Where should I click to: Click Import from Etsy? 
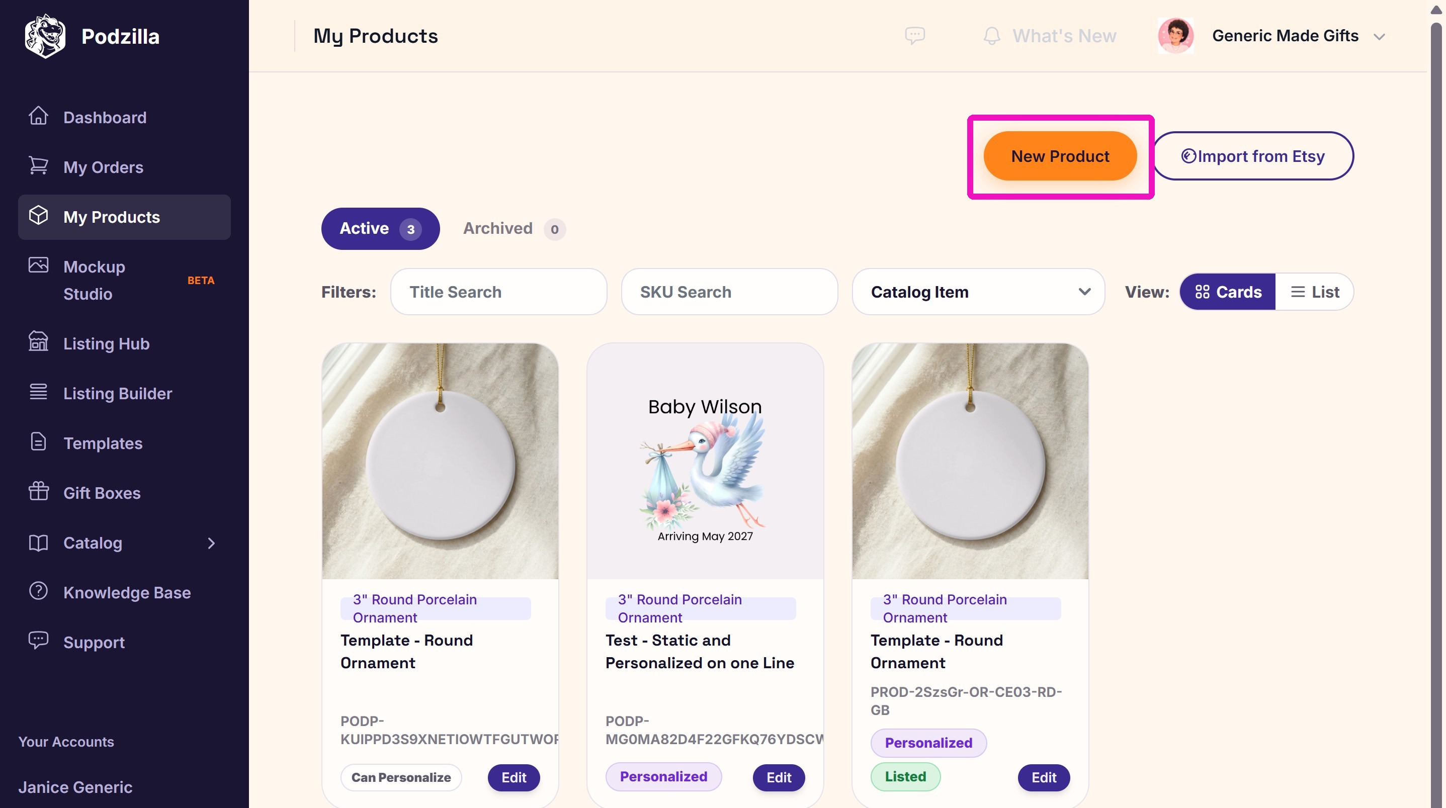tap(1253, 156)
